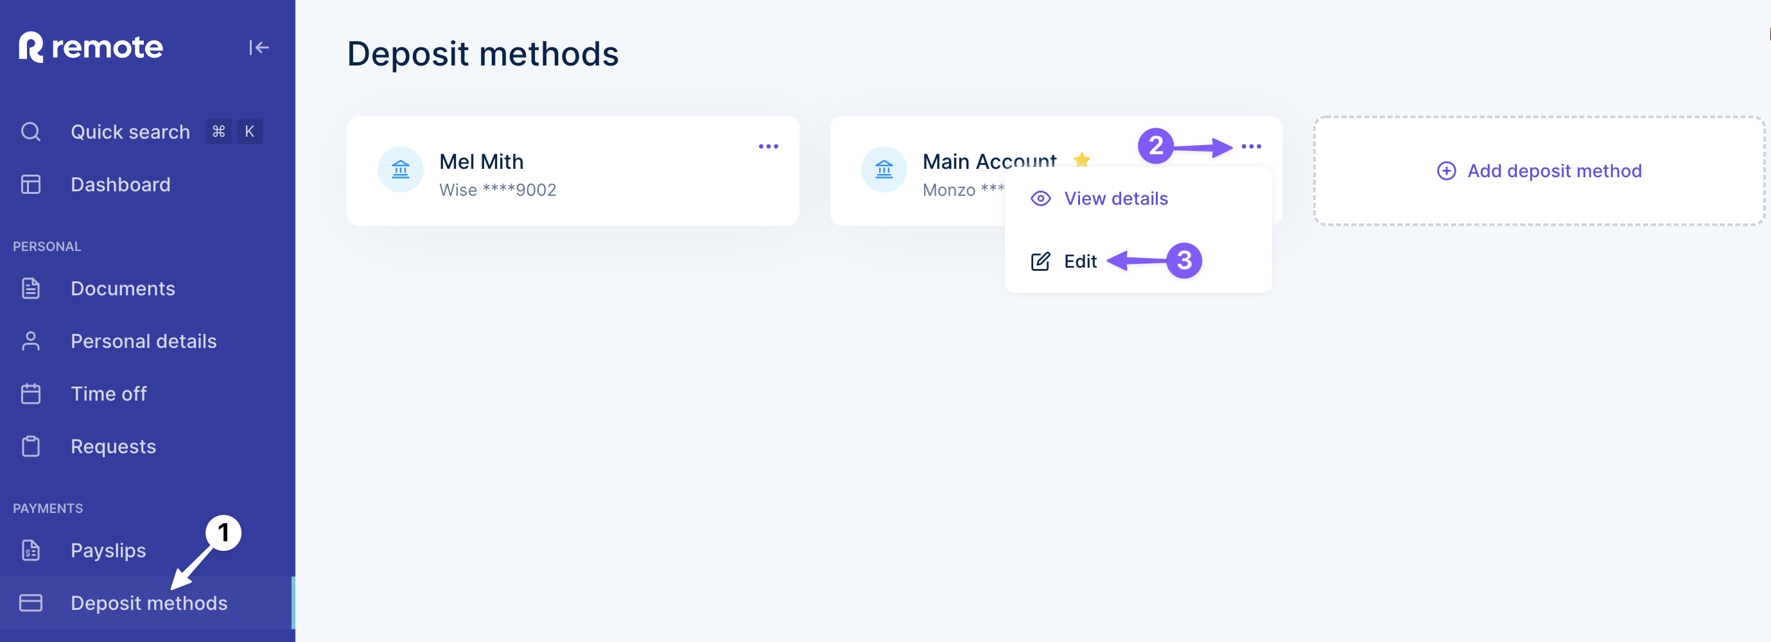Choose Edit in the context menu

click(1080, 261)
